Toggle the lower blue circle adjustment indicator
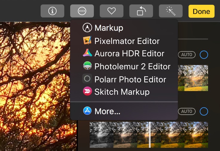The image size is (220, 151). coord(204,111)
